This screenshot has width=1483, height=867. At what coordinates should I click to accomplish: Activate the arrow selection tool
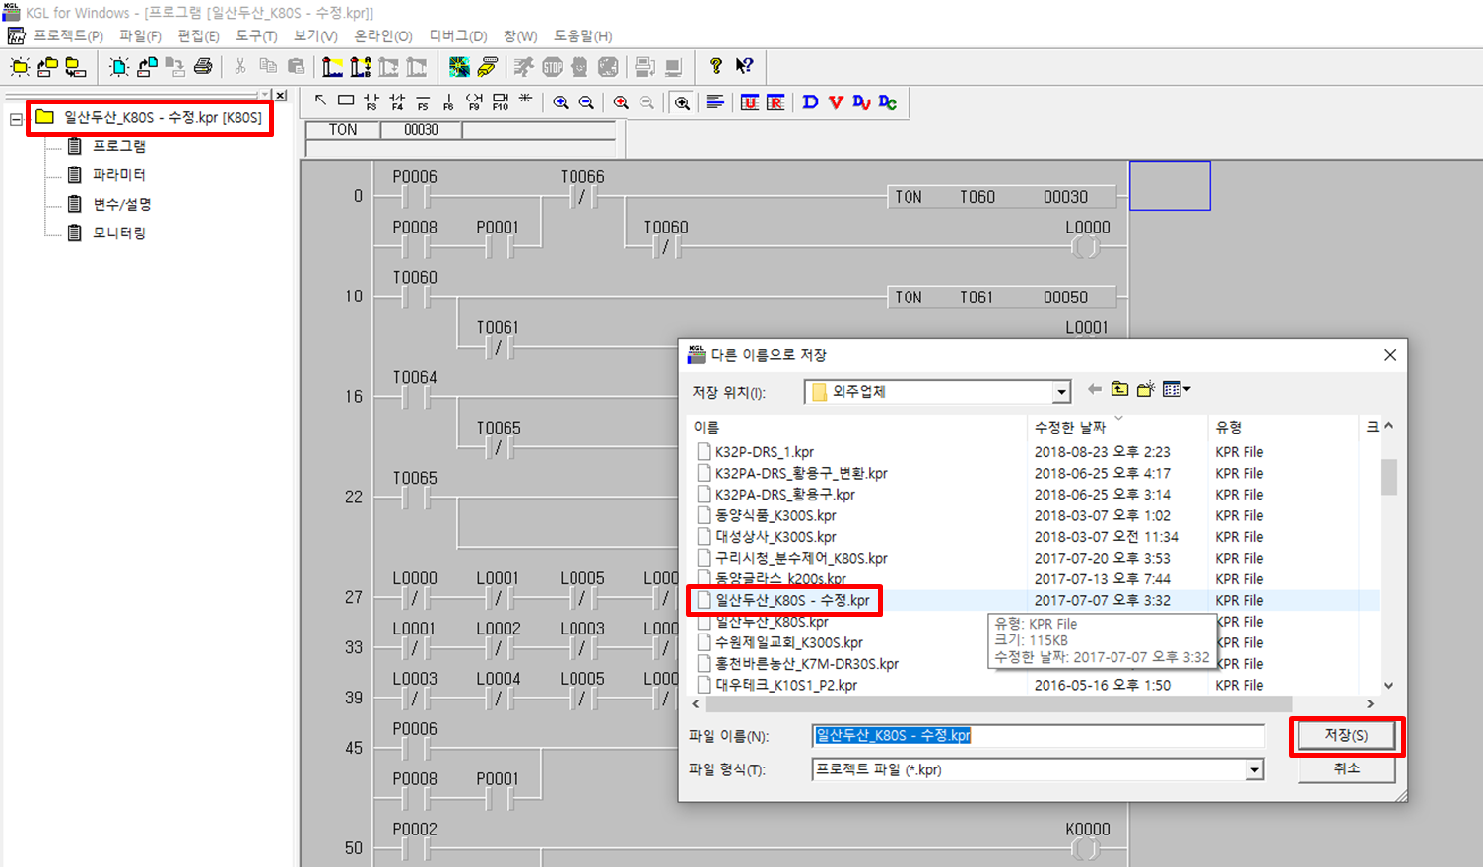(x=320, y=100)
